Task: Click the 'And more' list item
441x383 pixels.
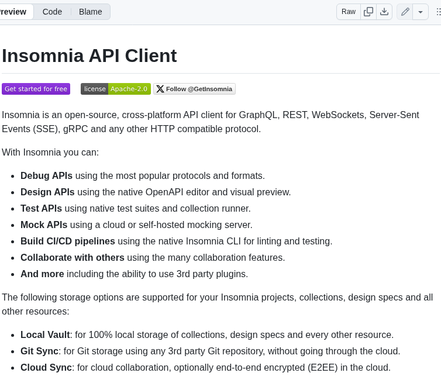Action: (x=134, y=274)
